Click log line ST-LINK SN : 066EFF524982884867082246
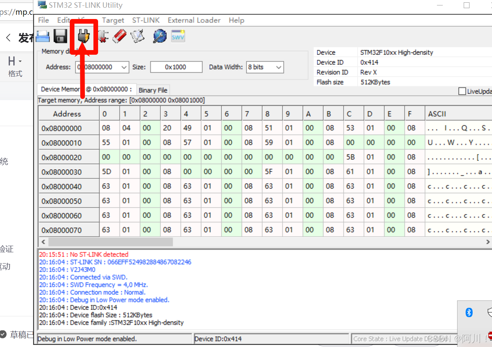Screen dimensions: 492x347 pyautogui.click(x=115, y=262)
